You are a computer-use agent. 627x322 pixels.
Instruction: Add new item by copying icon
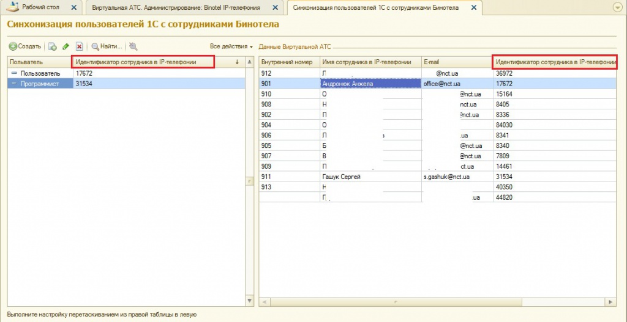tap(53, 46)
